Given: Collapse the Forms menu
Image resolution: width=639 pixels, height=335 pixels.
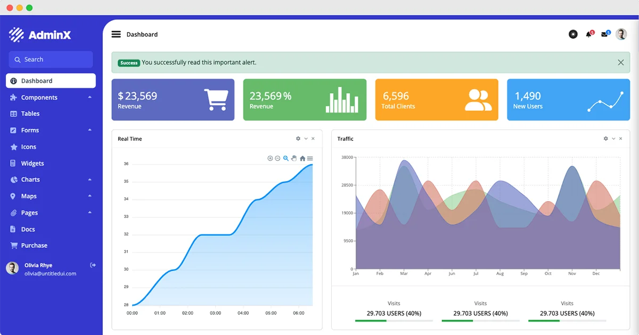Looking at the screenshot, I should [x=31, y=130].
